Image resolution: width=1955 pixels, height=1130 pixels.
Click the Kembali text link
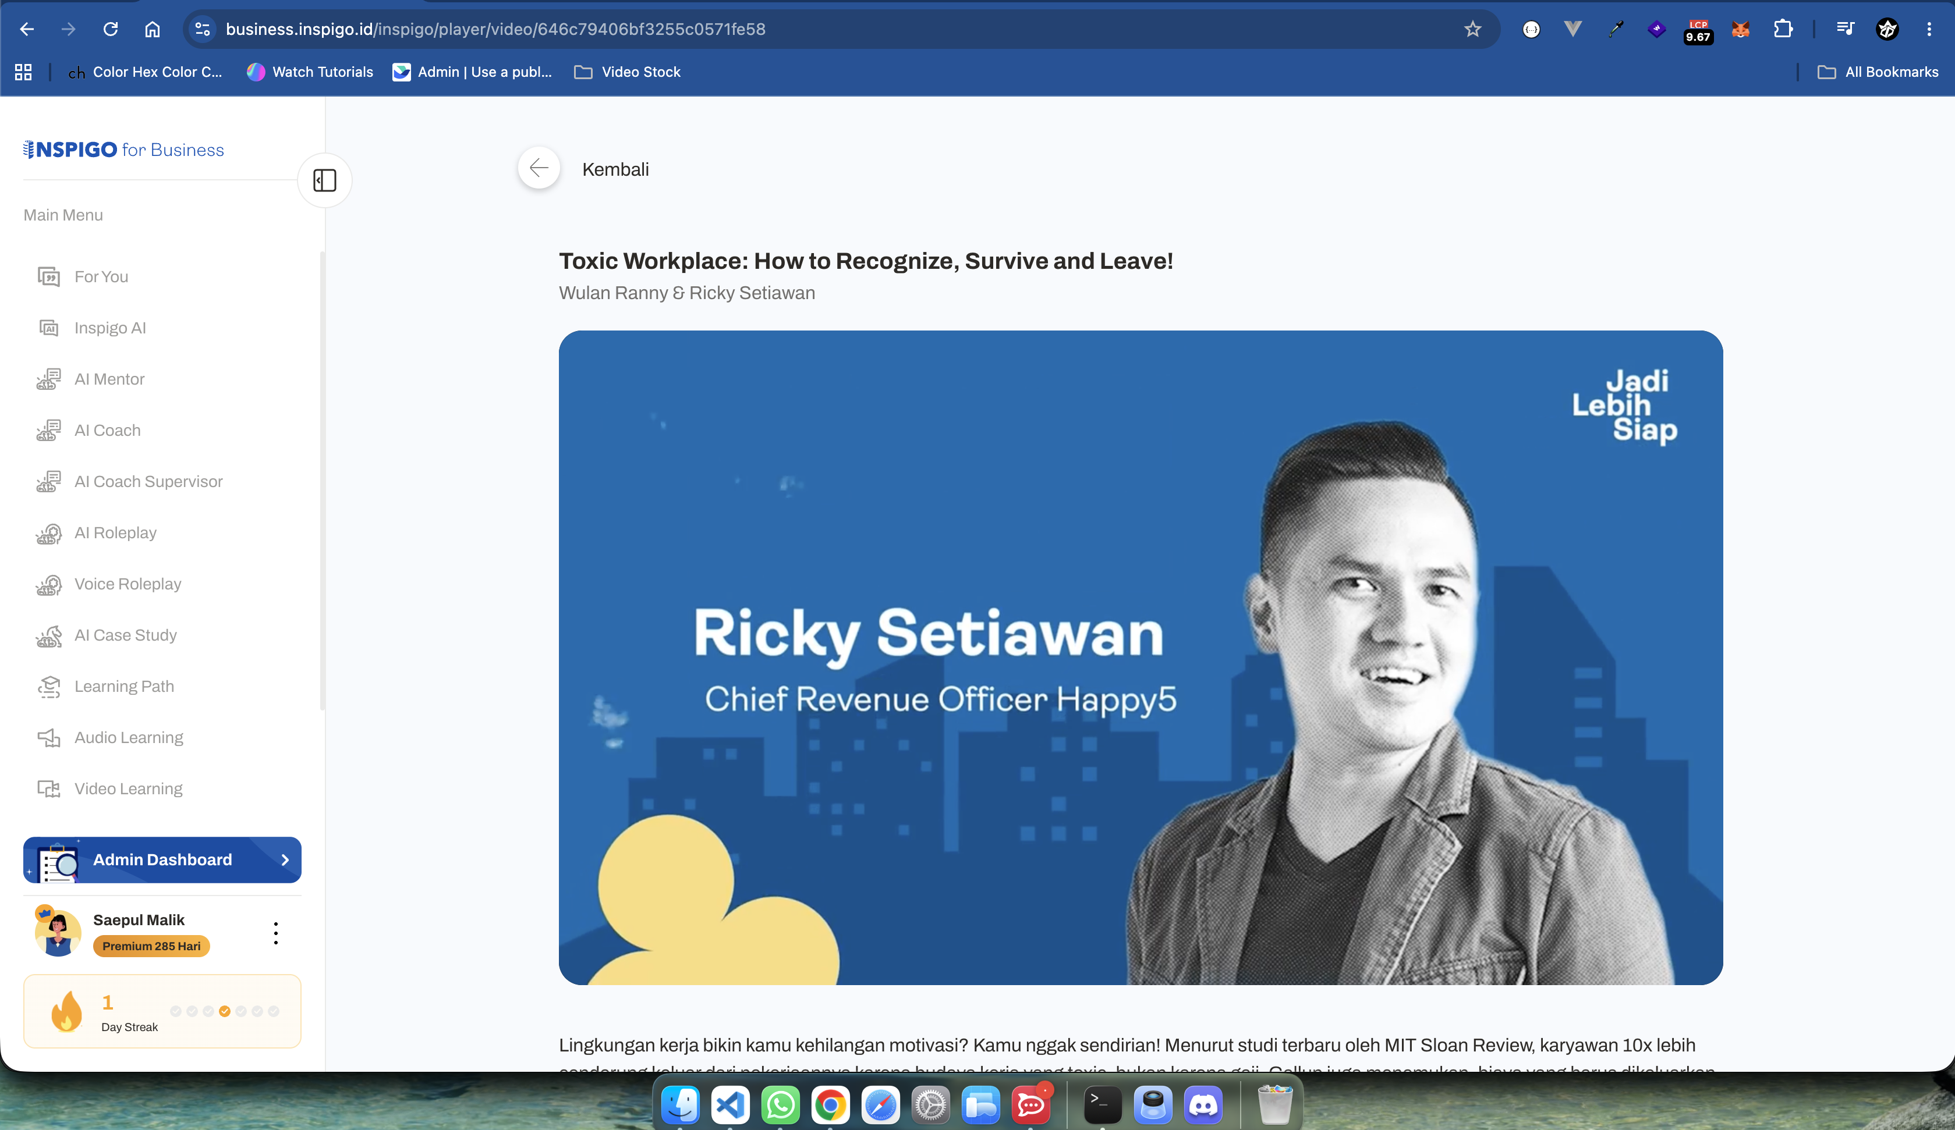coord(615,169)
